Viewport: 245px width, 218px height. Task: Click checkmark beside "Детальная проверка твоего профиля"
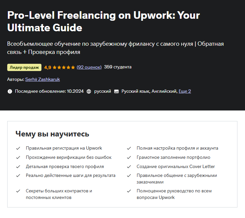tap(18, 167)
